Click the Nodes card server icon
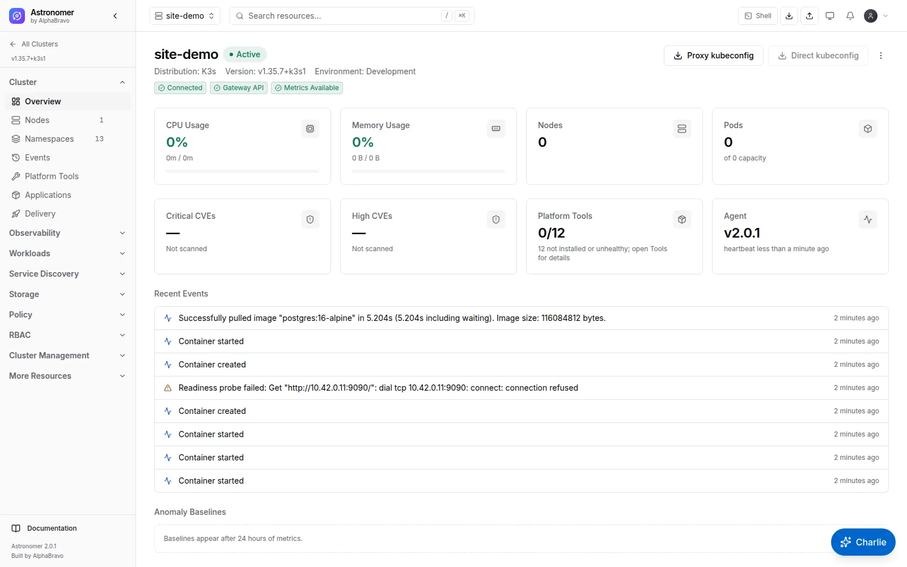This screenshot has width=907, height=567. tap(682, 129)
